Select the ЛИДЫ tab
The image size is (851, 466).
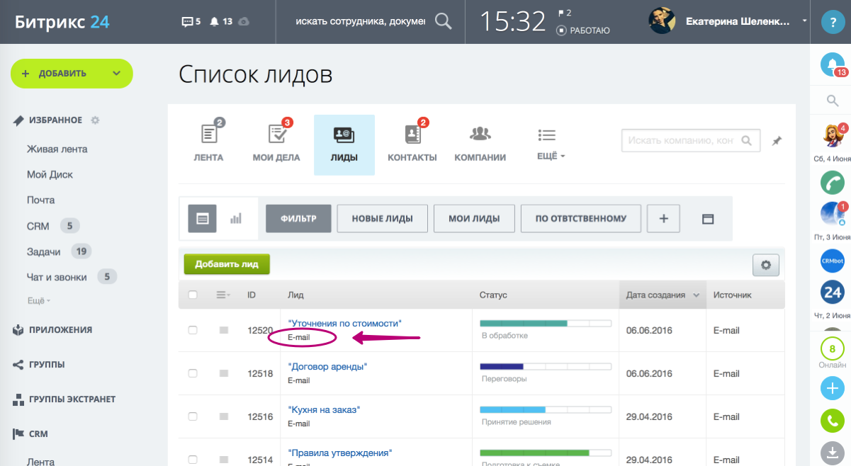[x=344, y=144]
